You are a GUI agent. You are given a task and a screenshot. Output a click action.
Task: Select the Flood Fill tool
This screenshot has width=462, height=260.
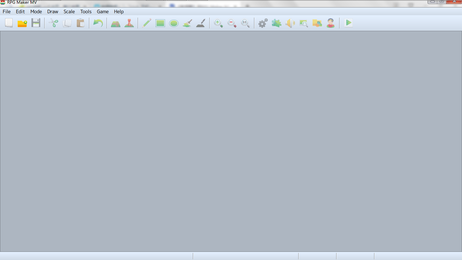click(x=187, y=23)
